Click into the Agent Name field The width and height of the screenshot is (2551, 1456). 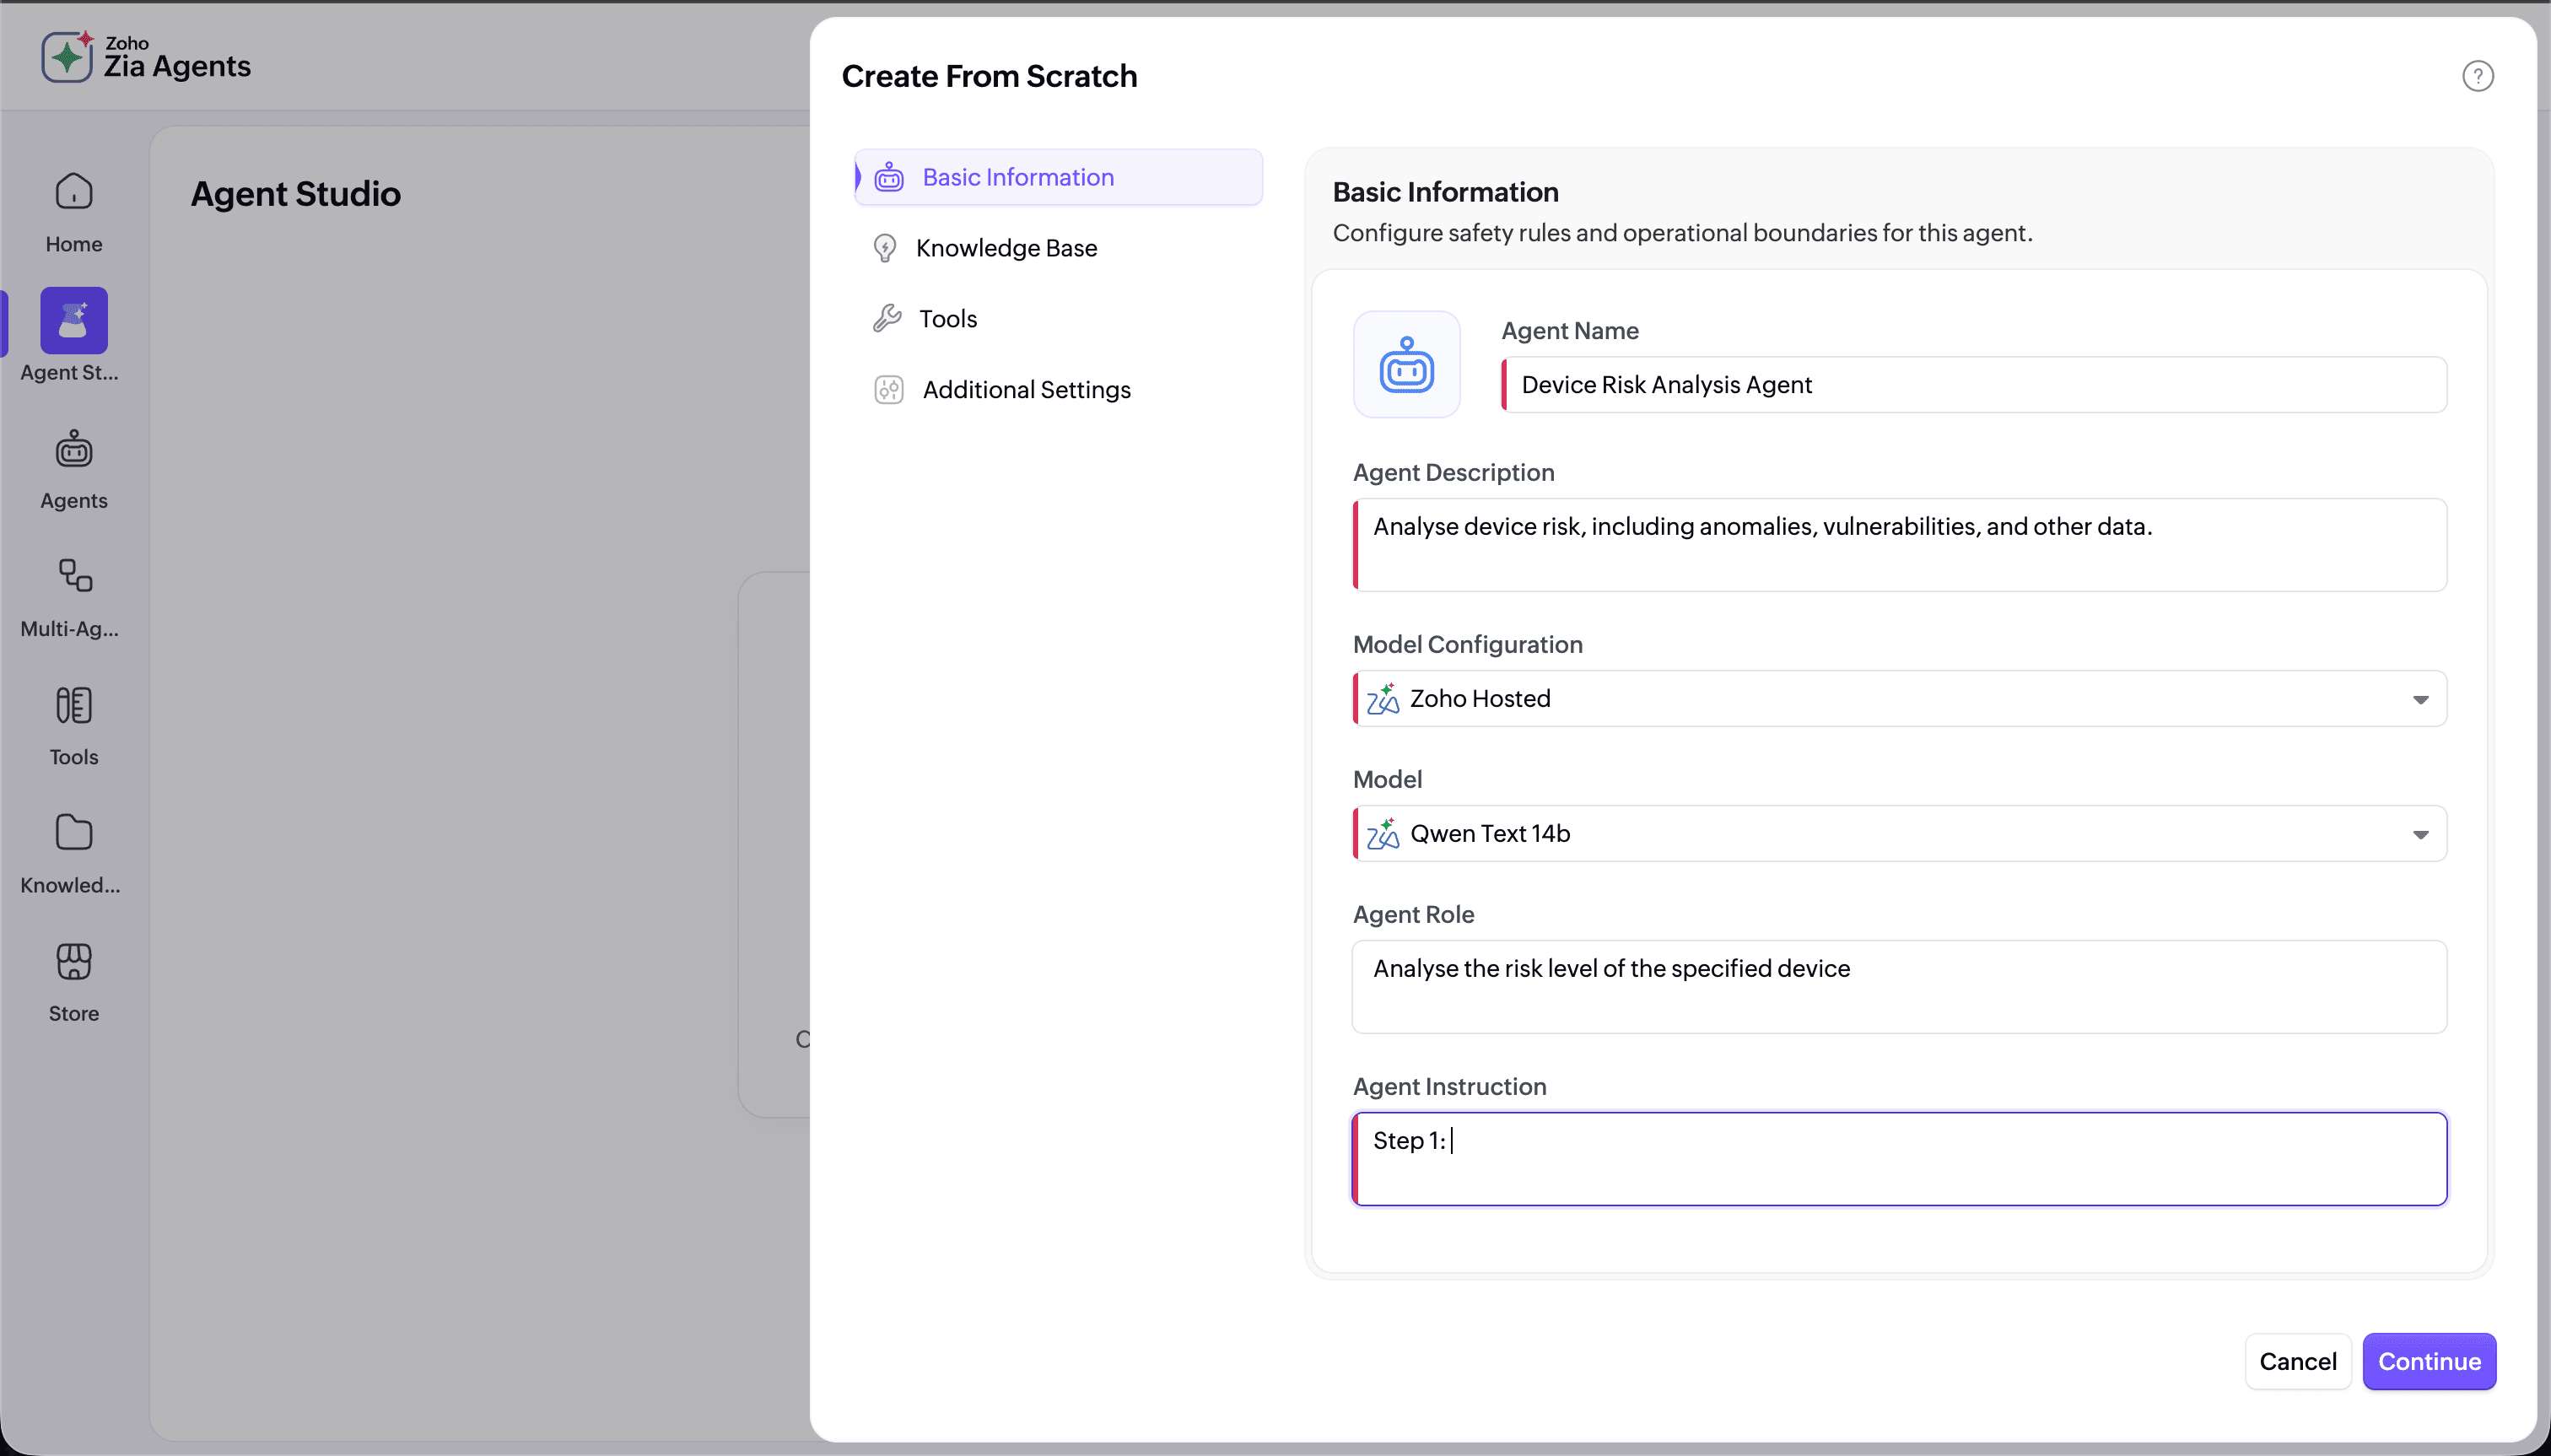[x=1974, y=384]
